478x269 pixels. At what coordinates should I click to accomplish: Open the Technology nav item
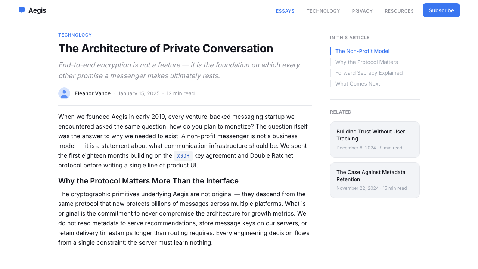click(x=323, y=11)
